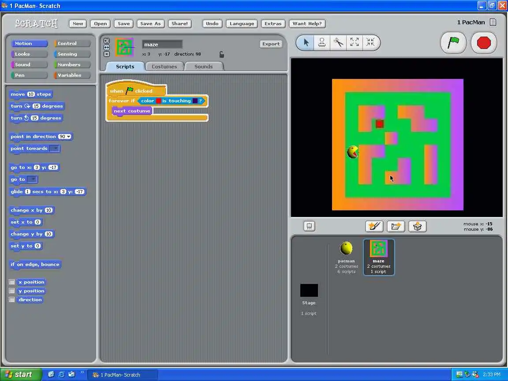The image size is (508, 381).
Task: Select the maze sprite in sprite list
Action: pos(379,257)
